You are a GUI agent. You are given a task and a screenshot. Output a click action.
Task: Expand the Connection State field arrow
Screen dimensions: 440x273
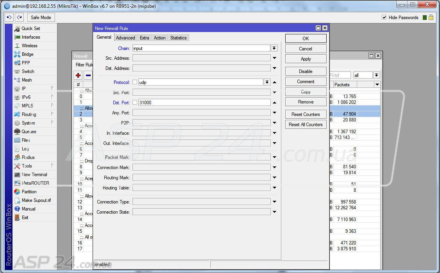click(274, 212)
